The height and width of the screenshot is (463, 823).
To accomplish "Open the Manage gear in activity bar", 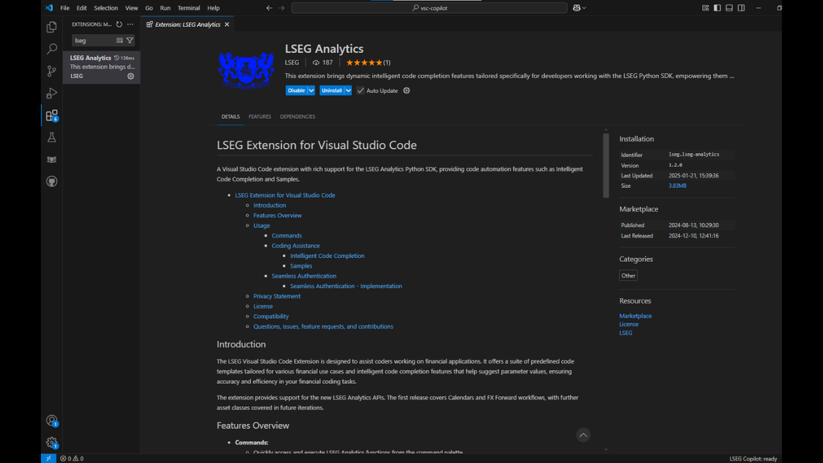I will click(x=51, y=443).
